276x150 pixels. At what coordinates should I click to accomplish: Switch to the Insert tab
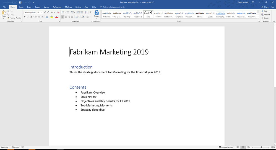(21, 7)
